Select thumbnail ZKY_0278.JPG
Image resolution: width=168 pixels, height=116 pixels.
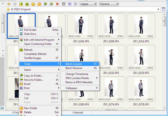(x=141, y=89)
